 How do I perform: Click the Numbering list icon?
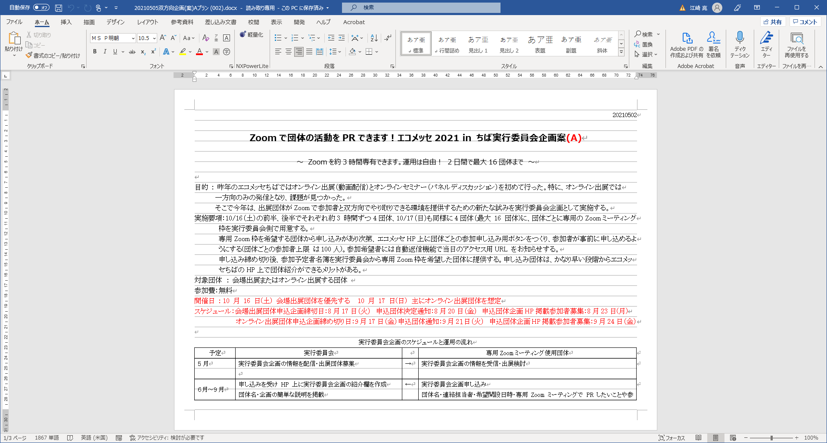pos(295,38)
